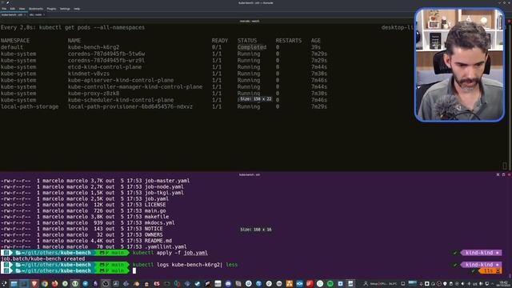The height and width of the screenshot is (288, 512).
Task: Open Telegram from the taskbar
Action: pyautogui.click(x=86, y=284)
